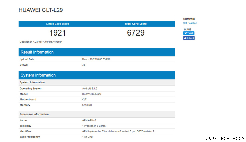The image size is (246, 142).
Task: Click the Twitter bird icon
Action: pyautogui.click(x=185, y=33)
